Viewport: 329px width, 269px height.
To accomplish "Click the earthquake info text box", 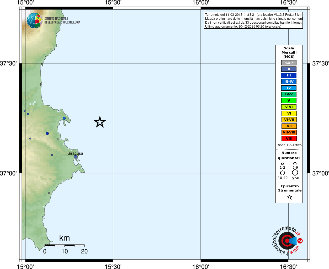I will click(253, 20).
